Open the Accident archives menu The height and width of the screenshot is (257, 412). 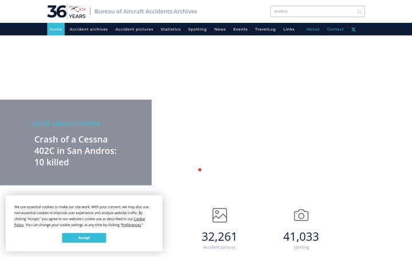[x=89, y=29]
